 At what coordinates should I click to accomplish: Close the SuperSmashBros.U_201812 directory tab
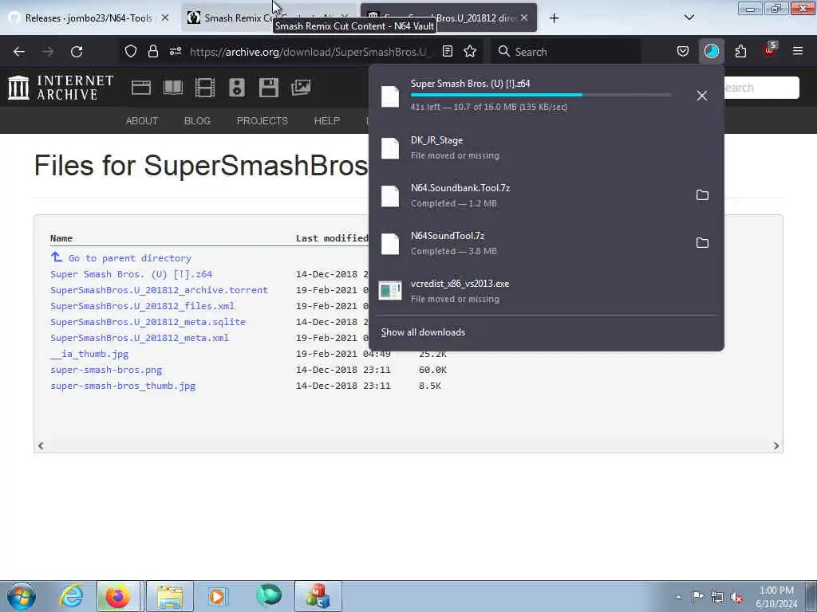pos(525,18)
